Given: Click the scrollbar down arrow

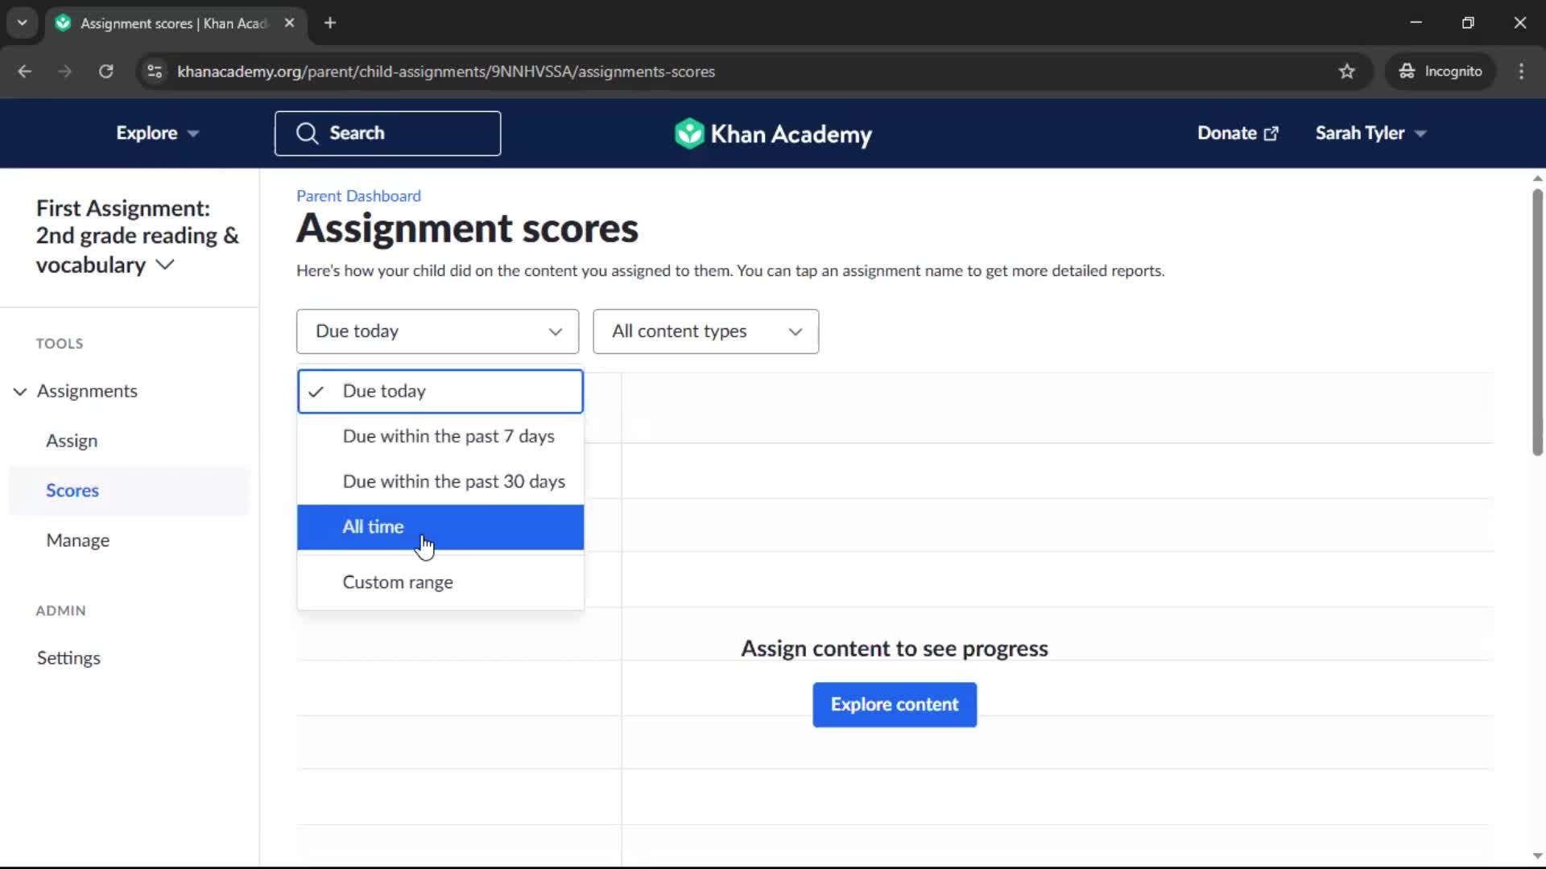Looking at the screenshot, I should click(x=1537, y=856).
